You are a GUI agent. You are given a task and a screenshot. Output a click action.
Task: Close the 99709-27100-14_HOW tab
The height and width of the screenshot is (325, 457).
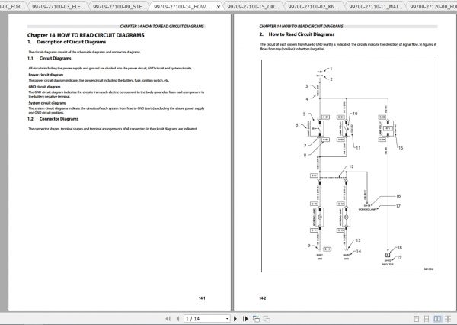[219, 7]
